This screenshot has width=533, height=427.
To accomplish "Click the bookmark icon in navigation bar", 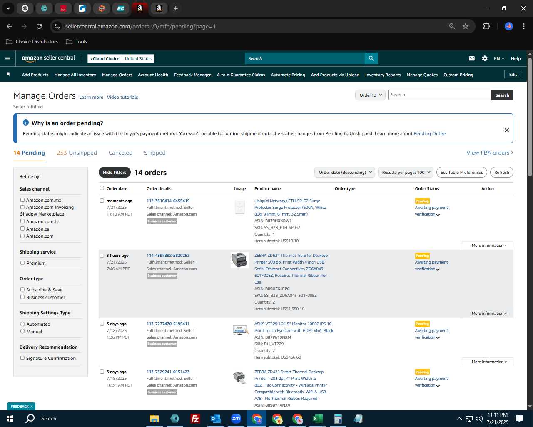I will point(8,74).
